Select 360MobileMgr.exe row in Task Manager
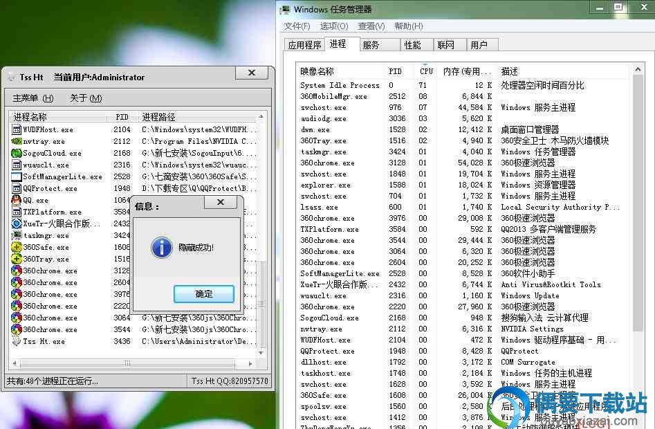655x429 pixels. point(461,96)
